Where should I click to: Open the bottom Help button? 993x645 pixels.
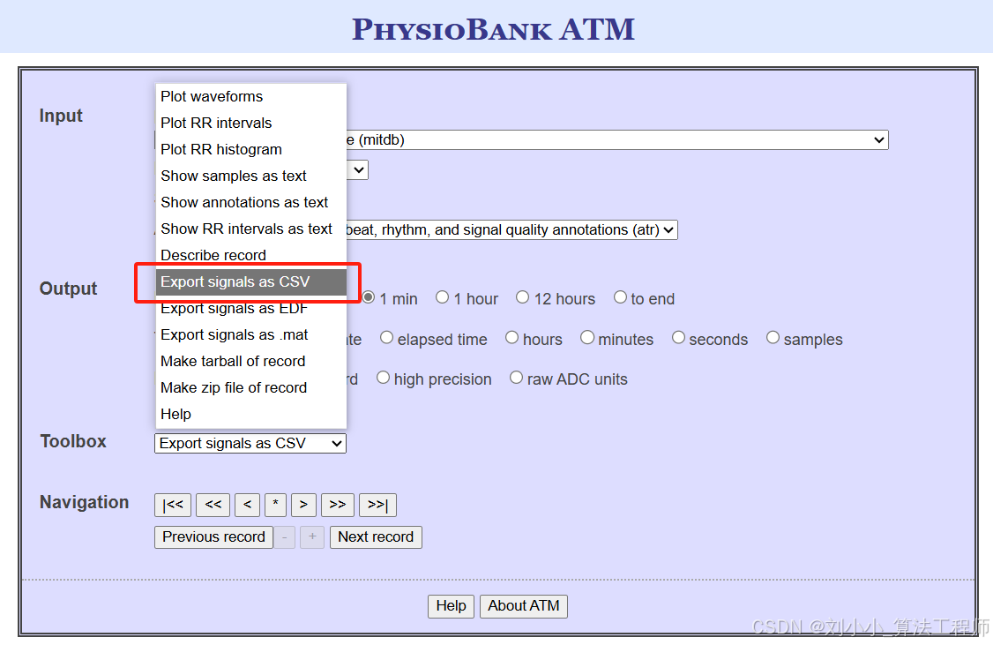tap(451, 606)
